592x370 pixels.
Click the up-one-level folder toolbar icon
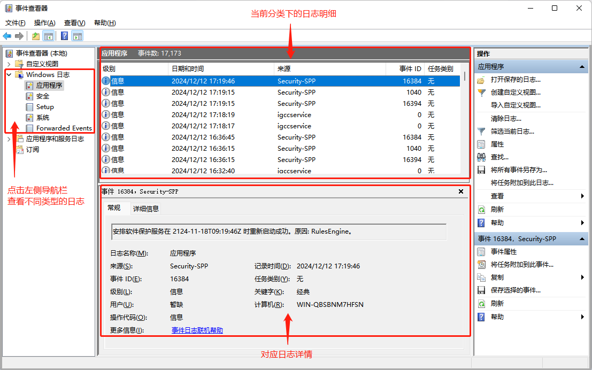(35, 36)
